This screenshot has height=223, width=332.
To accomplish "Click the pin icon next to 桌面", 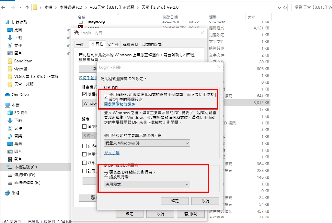I will (68, 30).
